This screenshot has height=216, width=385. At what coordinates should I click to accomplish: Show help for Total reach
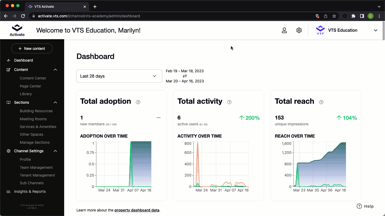[x=321, y=102]
